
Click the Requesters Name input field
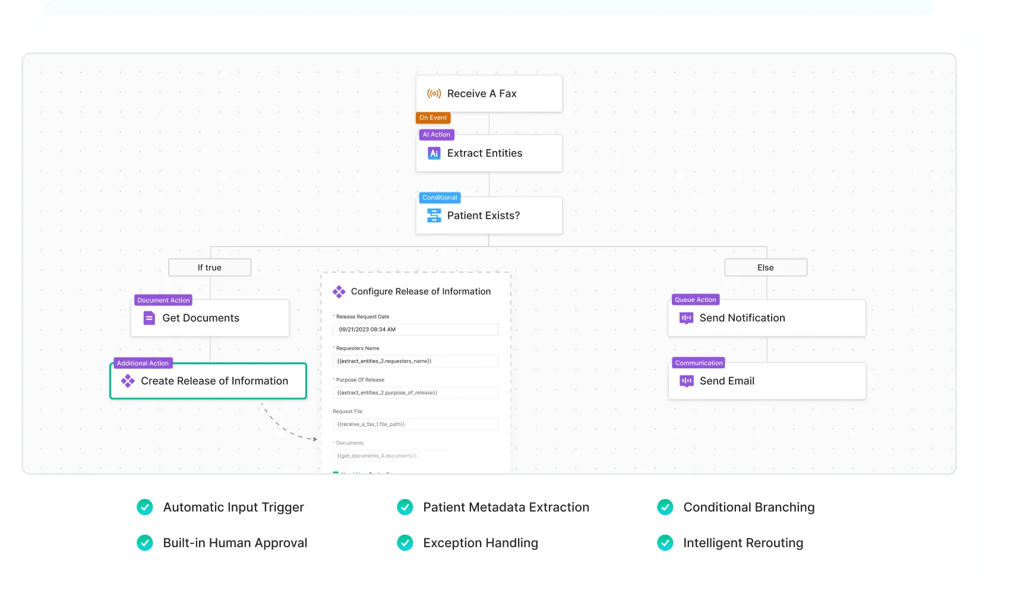point(415,361)
